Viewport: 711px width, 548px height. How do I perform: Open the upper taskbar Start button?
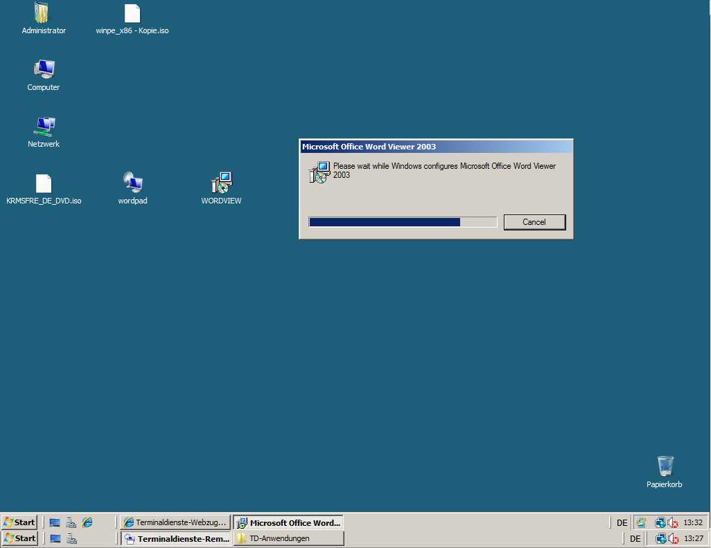pos(19,522)
